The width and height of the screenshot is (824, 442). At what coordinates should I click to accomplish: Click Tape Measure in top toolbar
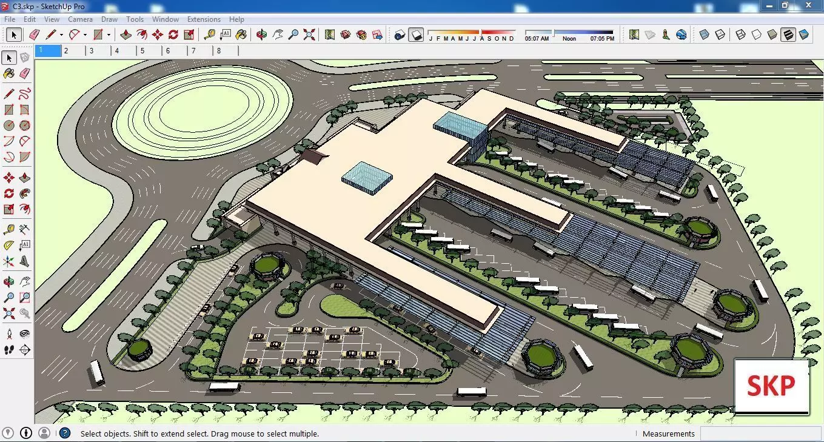[x=210, y=35]
